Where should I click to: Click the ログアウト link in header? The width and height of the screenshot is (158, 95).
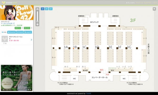148,3
